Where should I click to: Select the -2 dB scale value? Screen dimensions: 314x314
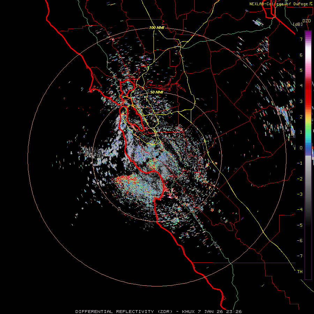[x=300, y=179]
